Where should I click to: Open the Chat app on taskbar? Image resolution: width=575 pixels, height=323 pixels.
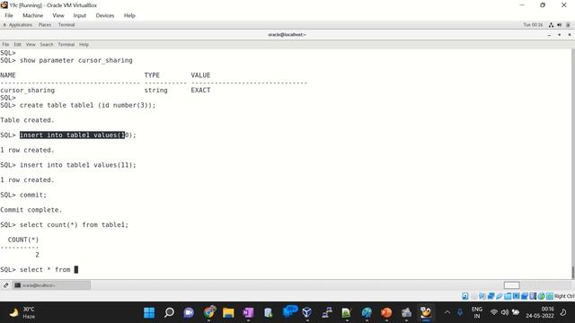tap(189, 313)
